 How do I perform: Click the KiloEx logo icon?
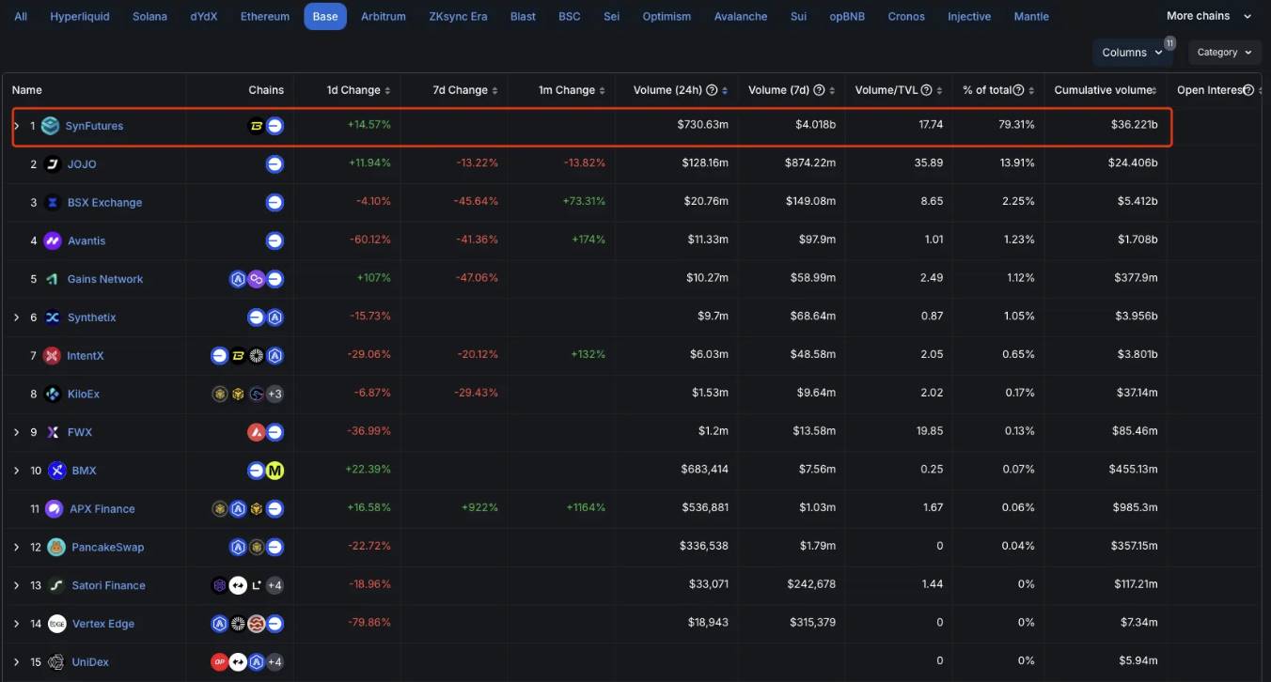[x=53, y=395]
